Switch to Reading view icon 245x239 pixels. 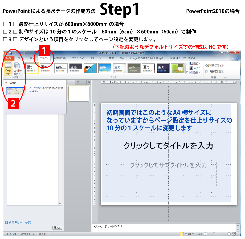[189, 234]
